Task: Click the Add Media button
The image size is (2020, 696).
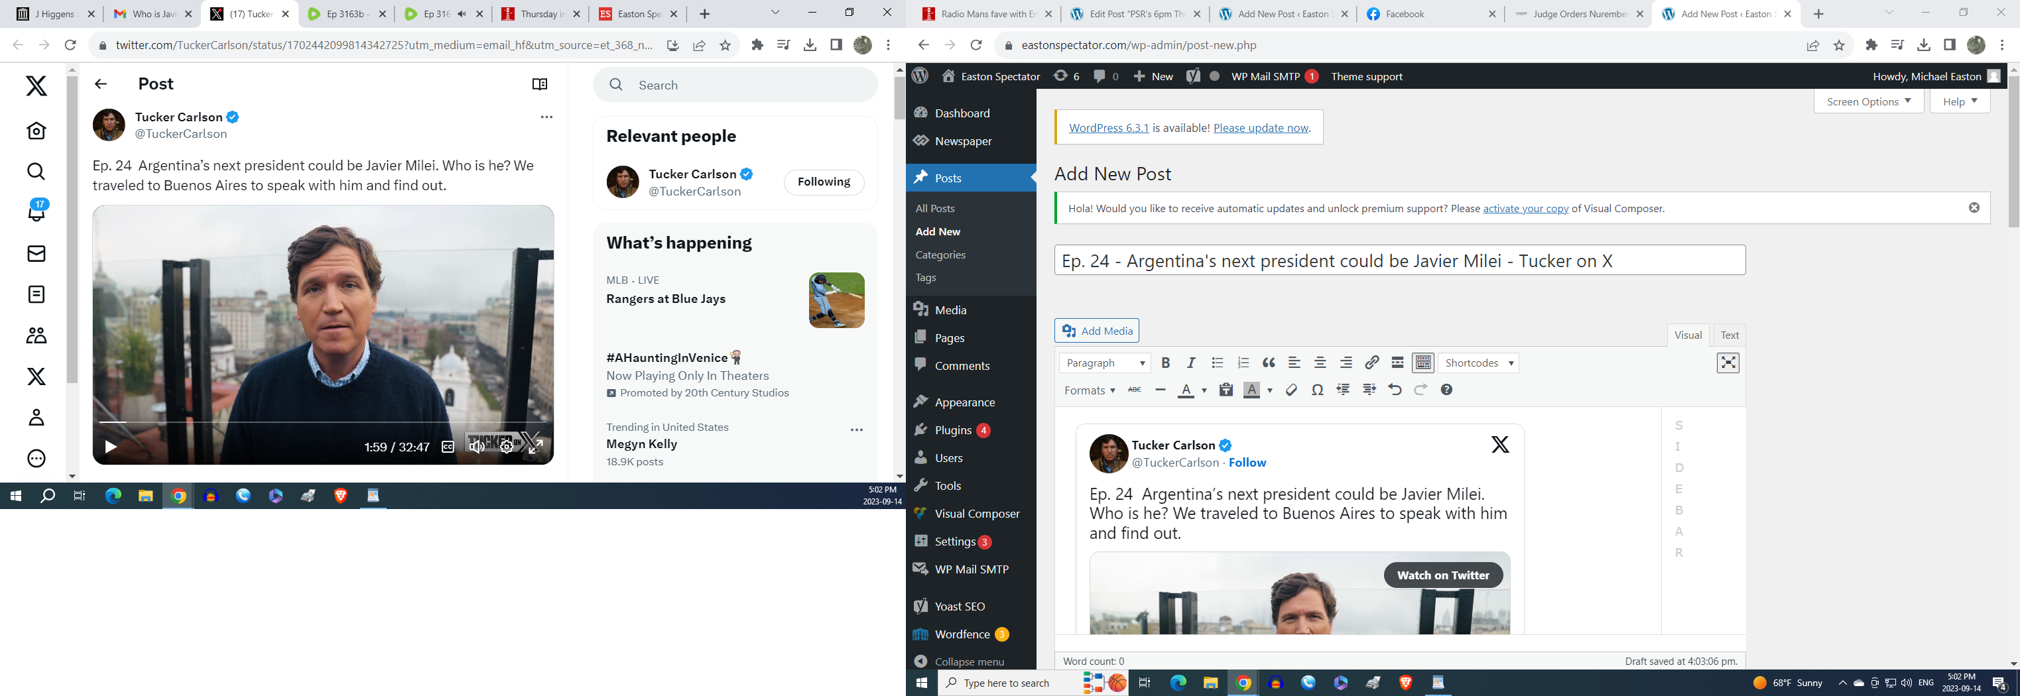Action: (1096, 331)
